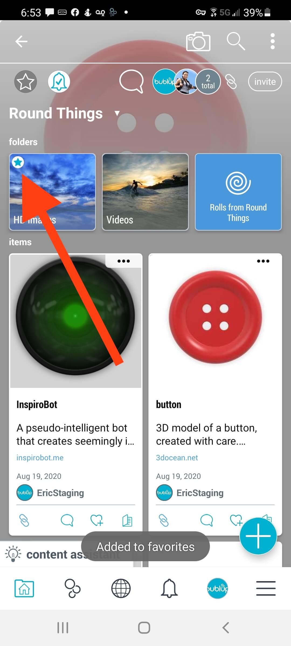The height and width of the screenshot is (646, 291).
Task: Go back using the arrow icon
Action: click(x=21, y=41)
